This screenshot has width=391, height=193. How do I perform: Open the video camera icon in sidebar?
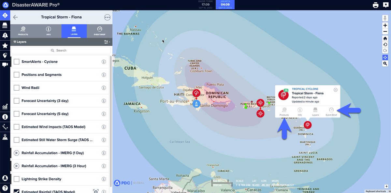pos(5,65)
